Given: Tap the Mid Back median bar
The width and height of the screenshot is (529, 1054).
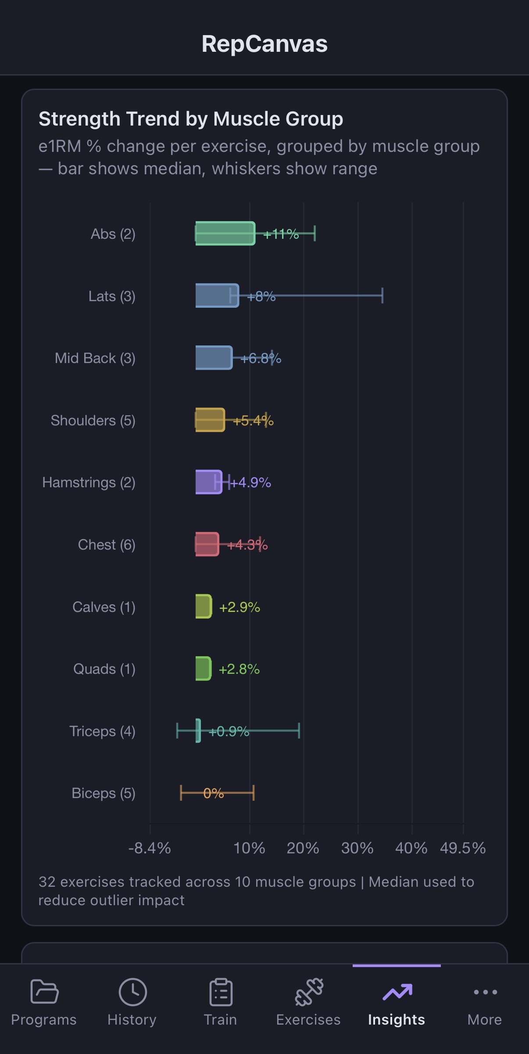Looking at the screenshot, I should point(214,358).
